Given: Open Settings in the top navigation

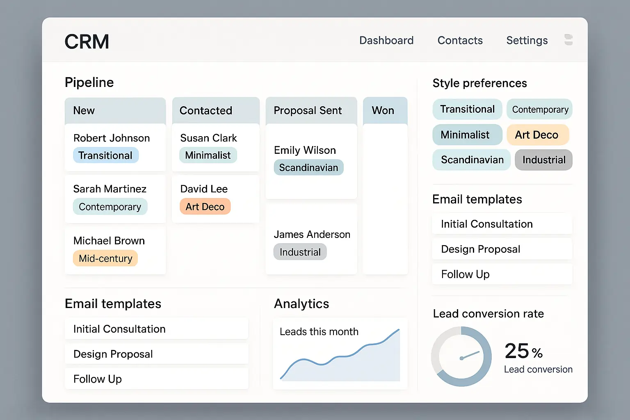Looking at the screenshot, I should pyautogui.click(x=527, y=40).
